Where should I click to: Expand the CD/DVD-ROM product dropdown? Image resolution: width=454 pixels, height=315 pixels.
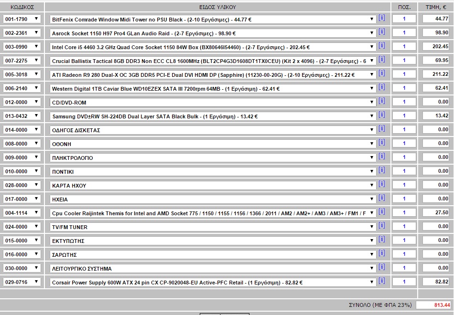[x=213, y=103]
